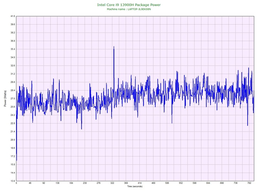Click the 38.2 y-axis value
Image resolution: width=258 pixels, height=193 pixels.
point(13,33)
